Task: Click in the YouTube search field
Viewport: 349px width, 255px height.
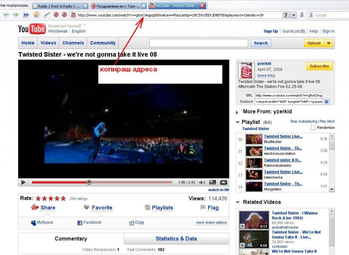Action: (199, 43)
